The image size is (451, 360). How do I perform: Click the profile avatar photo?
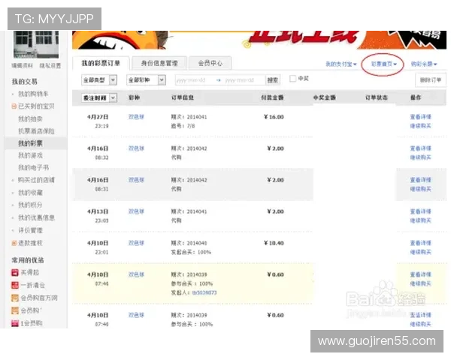coord(36,44)
